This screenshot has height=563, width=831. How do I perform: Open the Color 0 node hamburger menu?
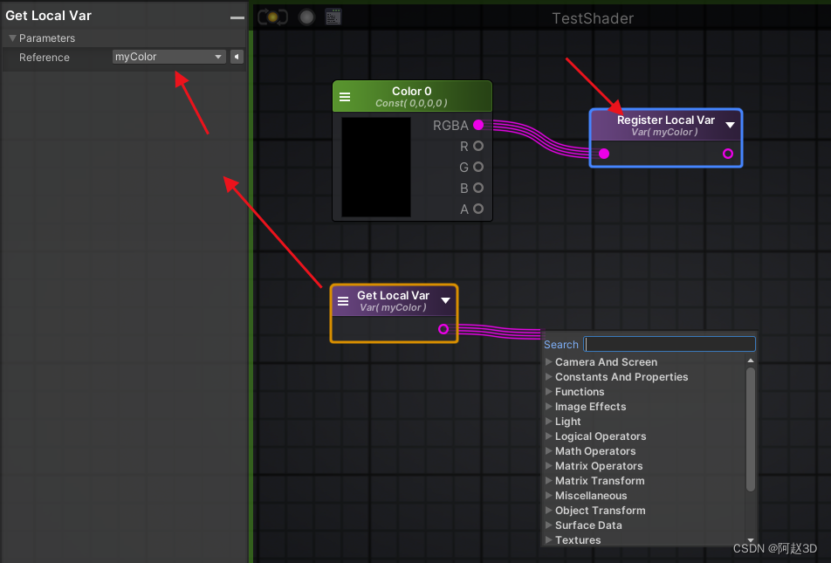click(345, 97)
